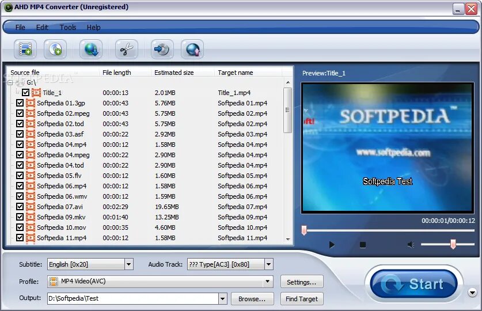The height and width of the screenshot is (311, 482).
Task: Click the file list scrollbar thumb
Action: click(x=287, y=111)
